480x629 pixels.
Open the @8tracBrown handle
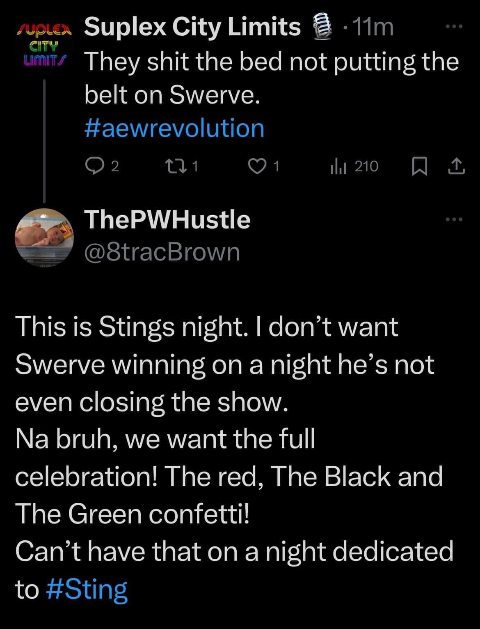pos(162,252)
